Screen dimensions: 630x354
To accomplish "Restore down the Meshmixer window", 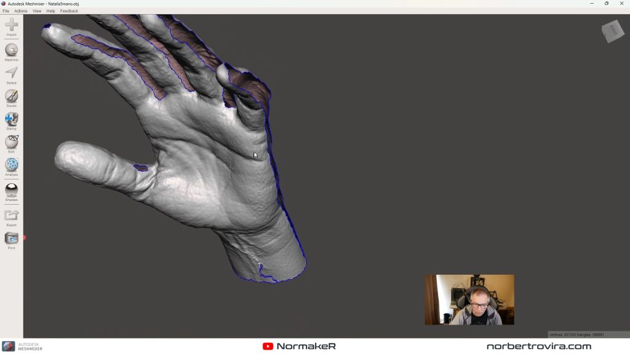I will coord(606,3).
